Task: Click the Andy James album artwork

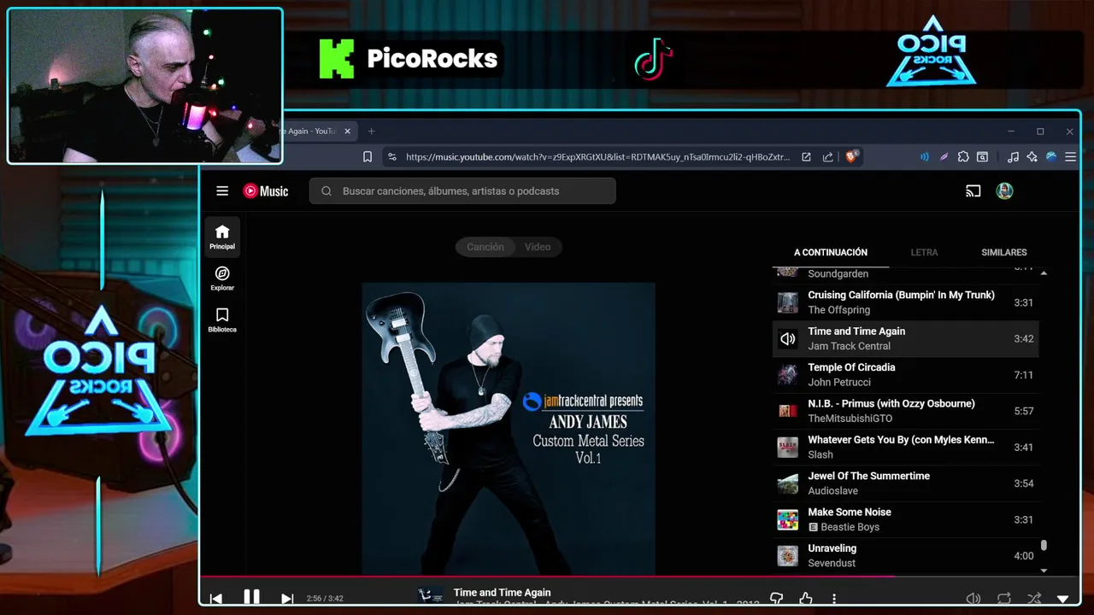Action: (x=509, y=429)
